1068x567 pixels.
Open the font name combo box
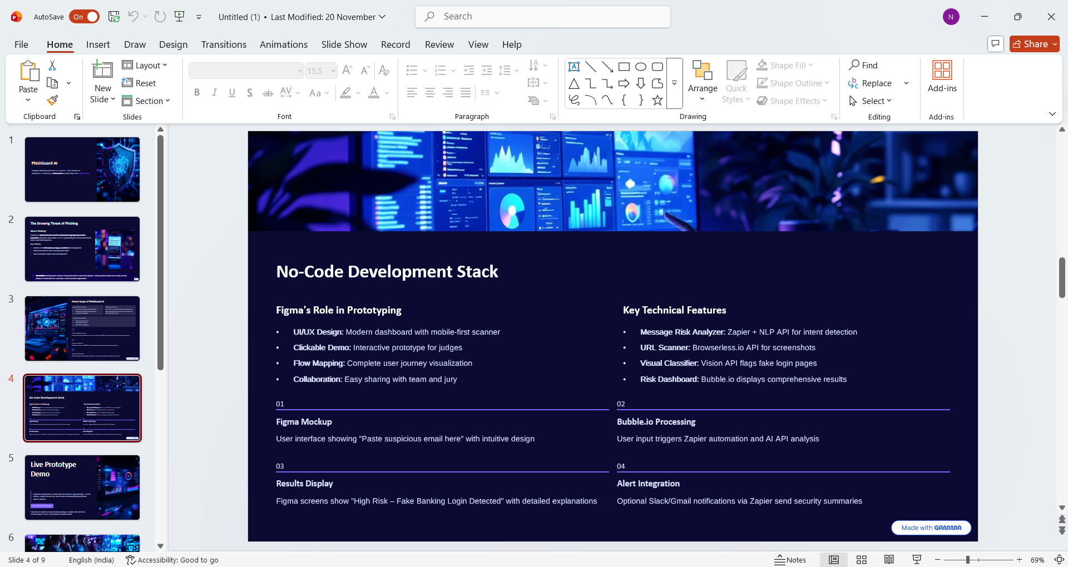click(246, 71)
